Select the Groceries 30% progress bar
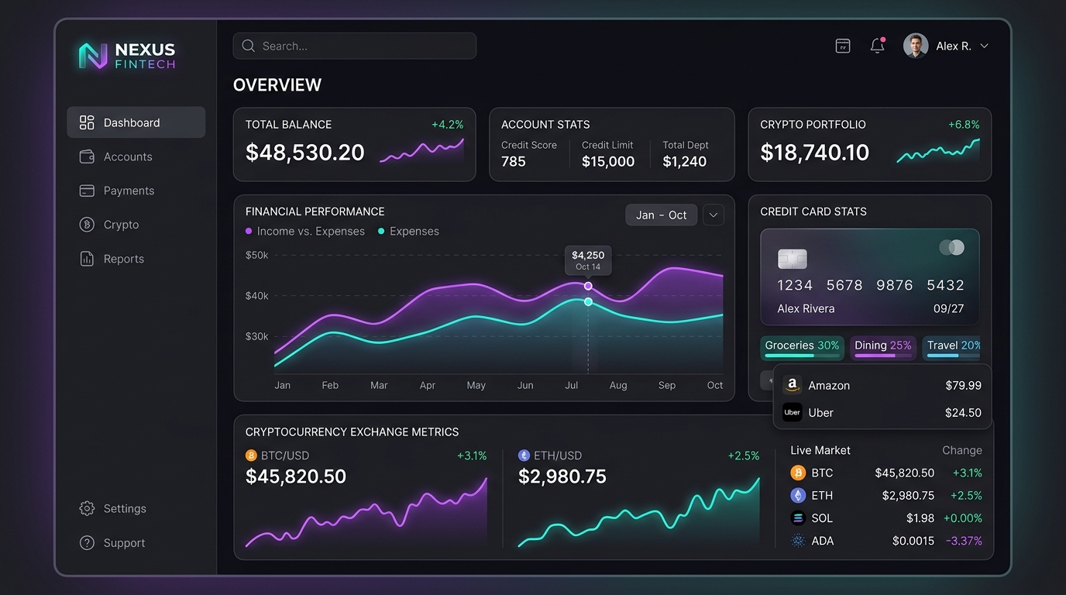The width and height of the screenshot is (1066, 595). coord(802,356)
